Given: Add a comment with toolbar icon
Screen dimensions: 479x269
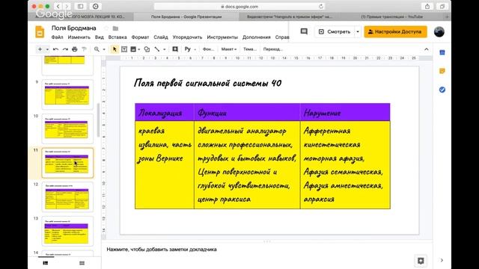Looking at the screenshot, I should [x=175, y=49].
